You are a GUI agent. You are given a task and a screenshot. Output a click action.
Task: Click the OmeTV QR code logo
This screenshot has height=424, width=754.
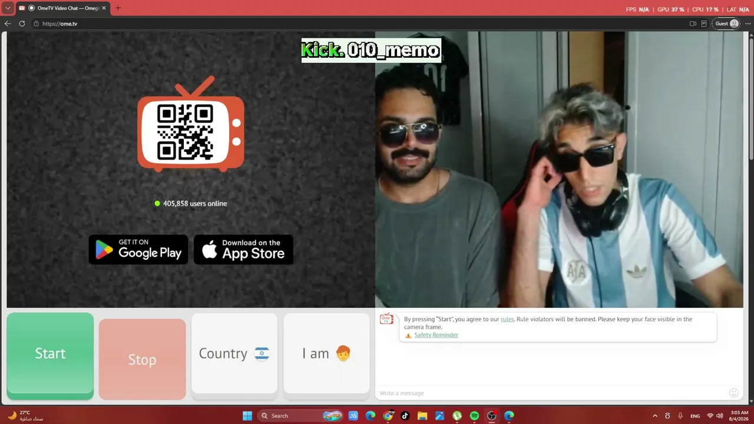[191, 124]
